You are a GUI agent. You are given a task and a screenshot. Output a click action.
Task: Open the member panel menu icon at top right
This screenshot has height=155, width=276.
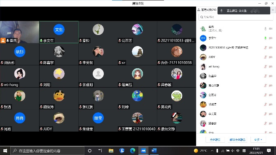[273, 10]
